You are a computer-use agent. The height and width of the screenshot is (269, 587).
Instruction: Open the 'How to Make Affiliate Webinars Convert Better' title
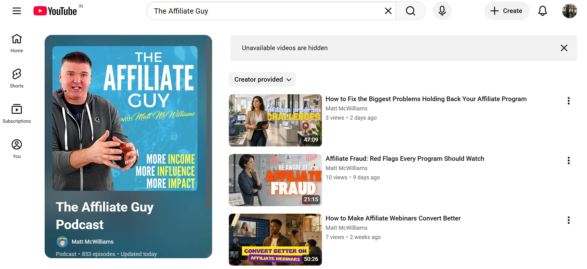[393, 218]
